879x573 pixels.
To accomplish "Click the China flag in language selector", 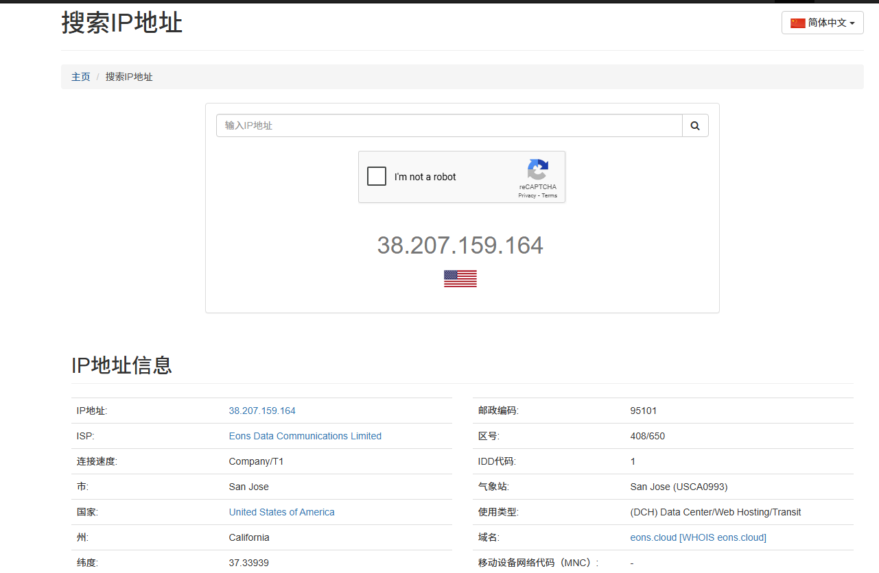I will [x=797, y=23].
